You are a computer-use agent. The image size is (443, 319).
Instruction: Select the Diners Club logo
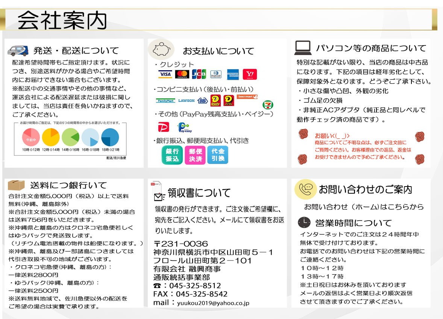tap(216, 74)
